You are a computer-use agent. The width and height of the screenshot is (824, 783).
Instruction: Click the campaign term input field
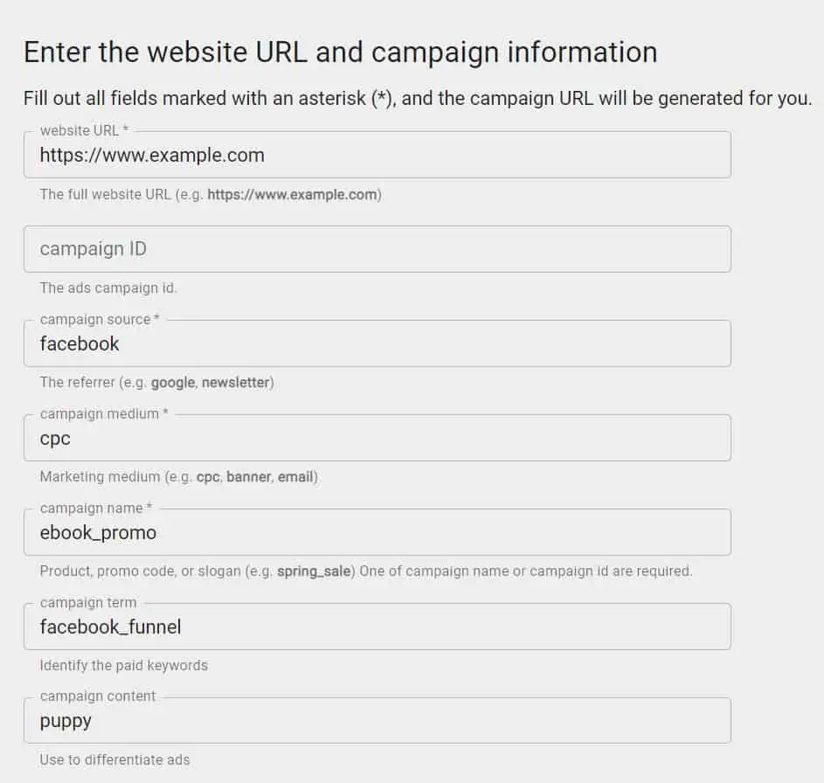(376, 626)
